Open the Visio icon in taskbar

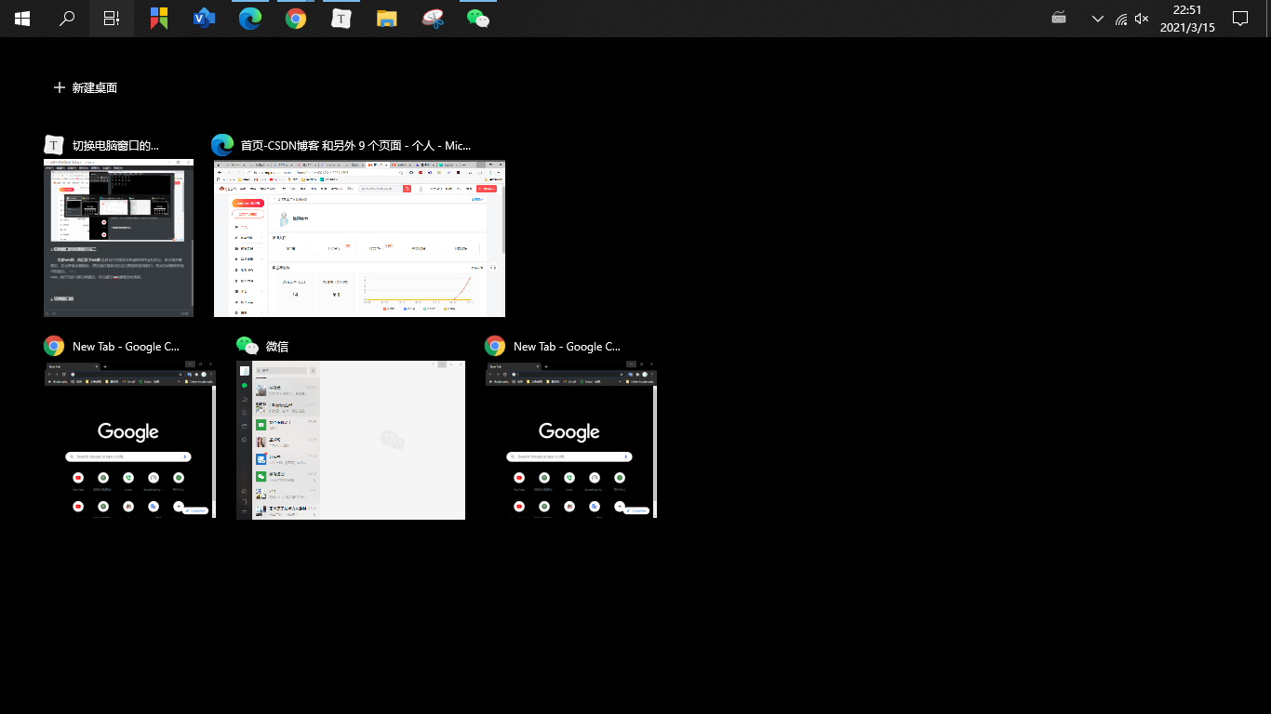(205, 19)
